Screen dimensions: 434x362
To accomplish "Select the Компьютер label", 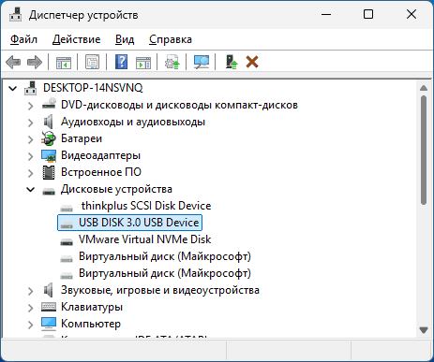I will 91,324.
